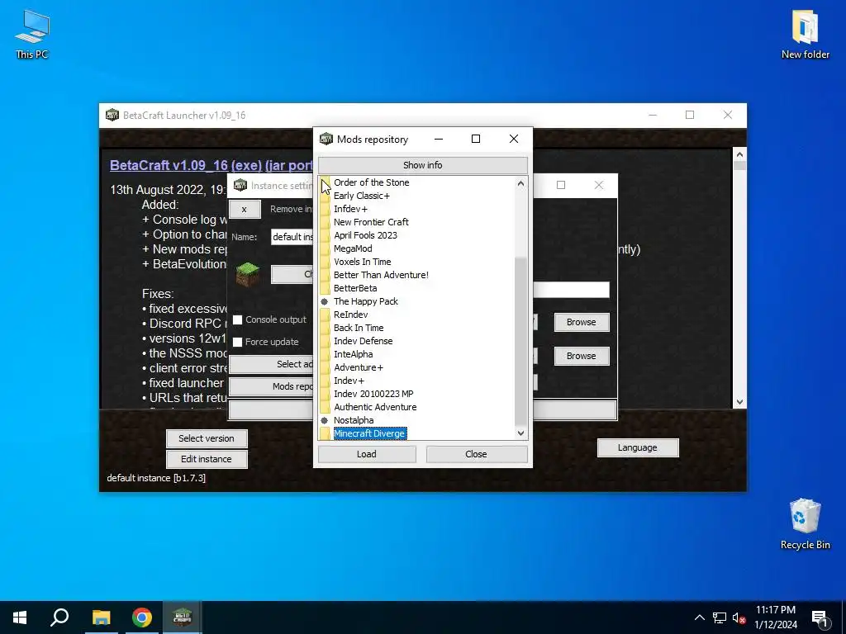Click Language button
Viewport: 846px width, 634px height.
click(x=637, y=447)
